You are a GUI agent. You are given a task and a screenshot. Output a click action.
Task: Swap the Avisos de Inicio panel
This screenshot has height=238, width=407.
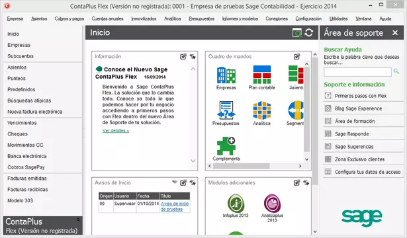(193, 182)
